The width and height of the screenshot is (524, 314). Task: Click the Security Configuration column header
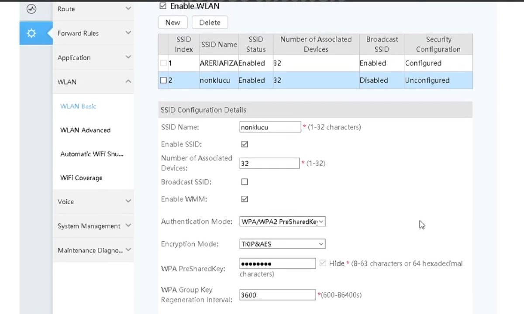pos(438,44)
